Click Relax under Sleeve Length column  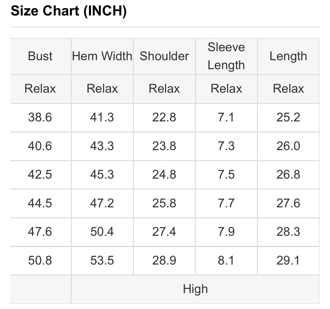tap(226, 89)
